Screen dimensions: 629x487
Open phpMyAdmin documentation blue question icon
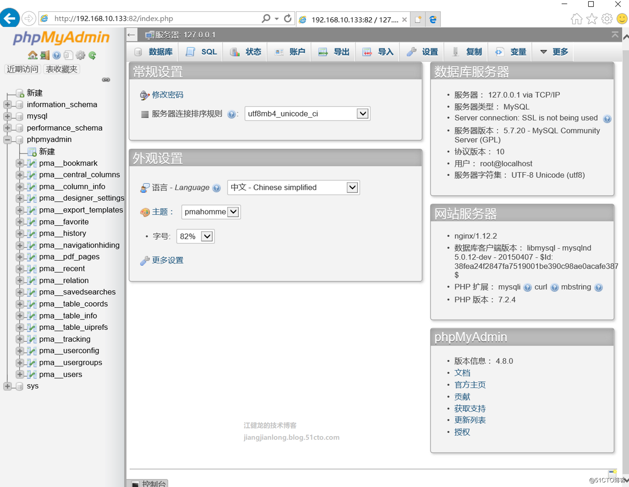[x=56, y=55]
